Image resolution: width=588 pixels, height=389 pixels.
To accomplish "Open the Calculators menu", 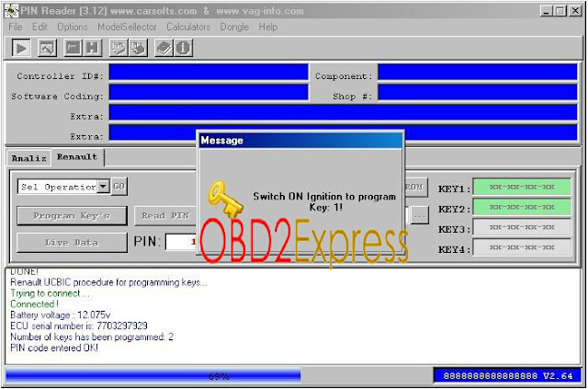I will [x=188, y=27].
